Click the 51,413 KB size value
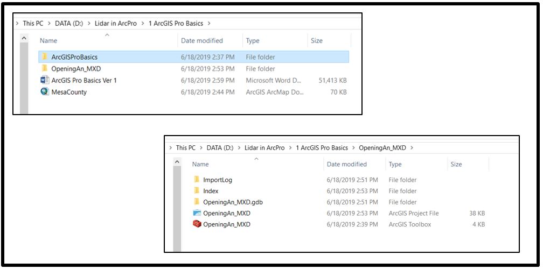The width and height of the screenshot is (543, 269). (x=332, y=81)
